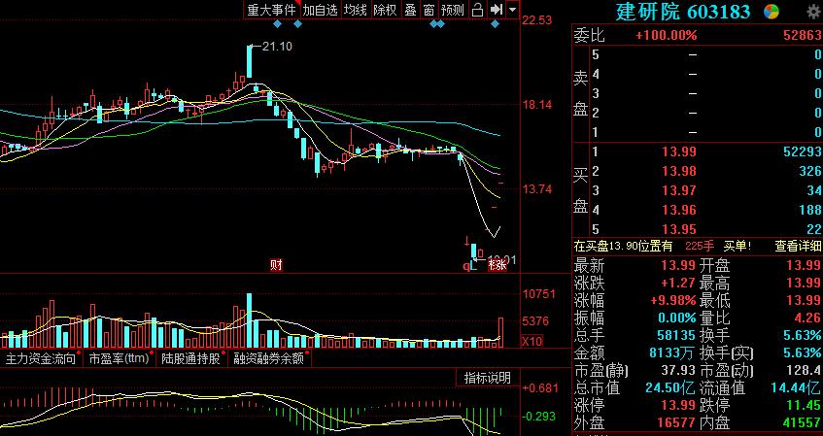Switch to 陆股通持股 indicator tab
The width and height of the screenshot is (823, 436).
(190, 359)
